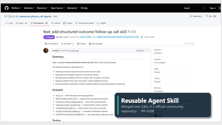
Task: Click the 'Milestone' sidebar heading
Action: [158, 88]
